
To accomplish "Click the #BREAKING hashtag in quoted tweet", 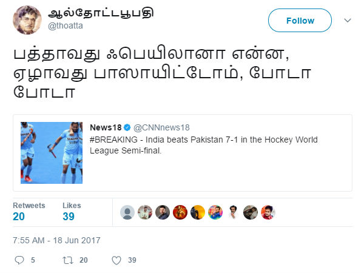I will 113,140.
